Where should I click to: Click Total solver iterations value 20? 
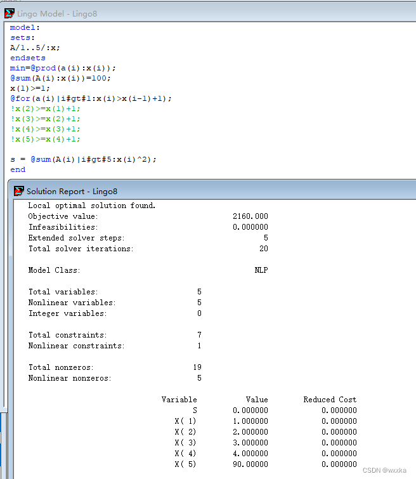coord(264,249)
